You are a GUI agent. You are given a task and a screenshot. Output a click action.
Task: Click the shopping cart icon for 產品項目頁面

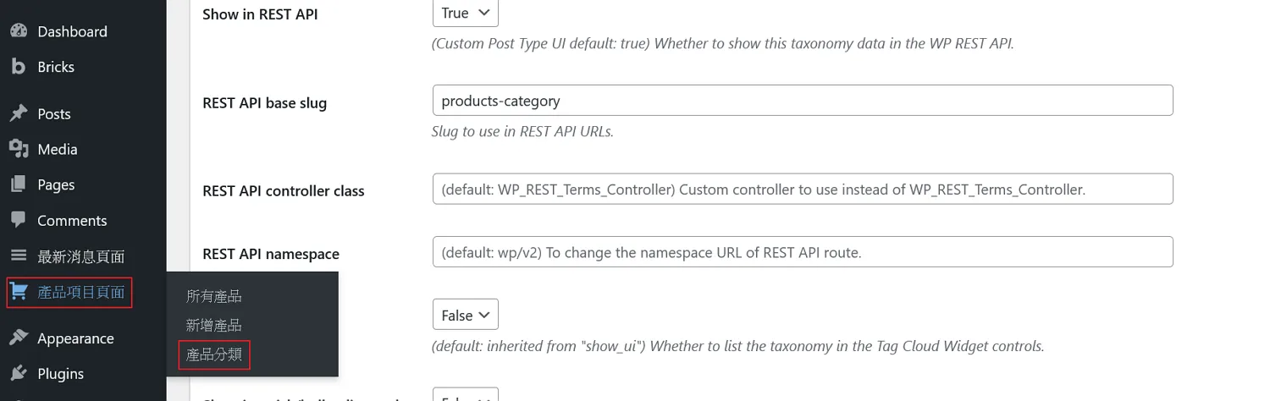19,293
